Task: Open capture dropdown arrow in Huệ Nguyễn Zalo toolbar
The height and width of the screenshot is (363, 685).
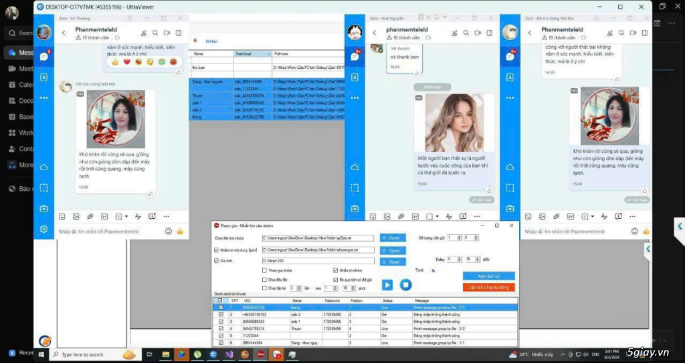Action: point(437,217)
